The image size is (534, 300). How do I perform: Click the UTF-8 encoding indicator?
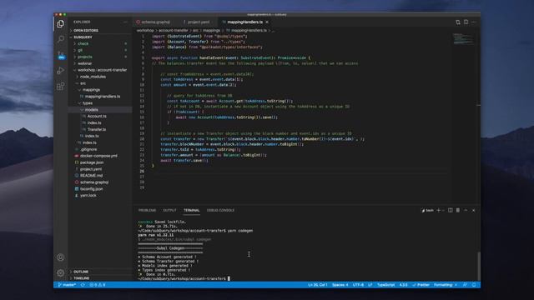tap(358, 285)
